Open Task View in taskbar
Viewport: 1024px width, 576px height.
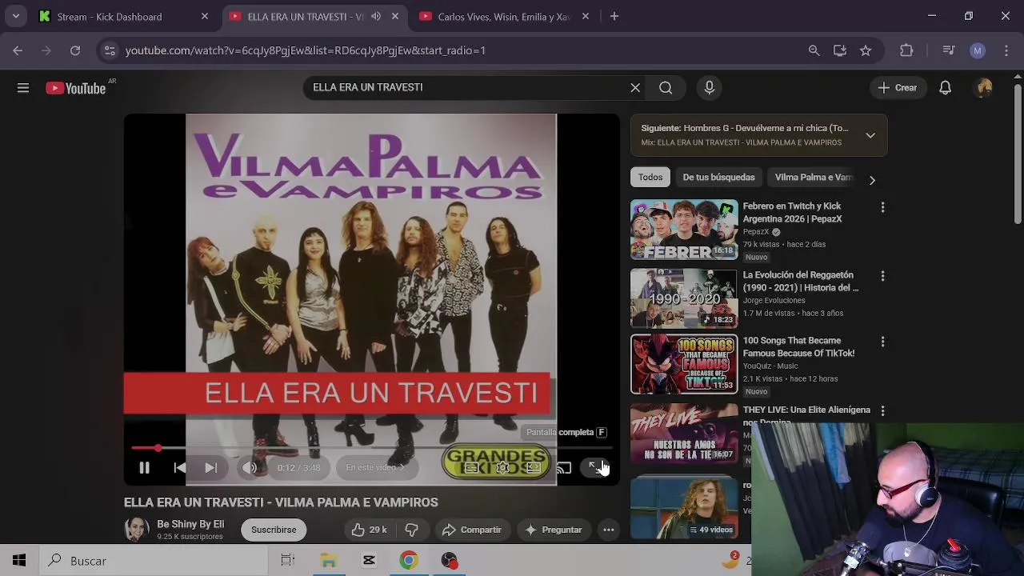tap(288, 561)
